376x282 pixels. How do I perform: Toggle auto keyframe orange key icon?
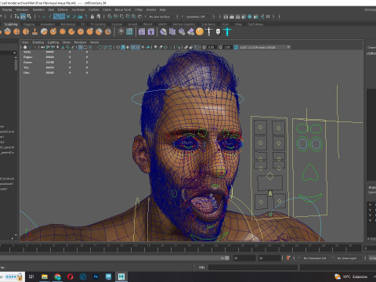tap(288, 258)
